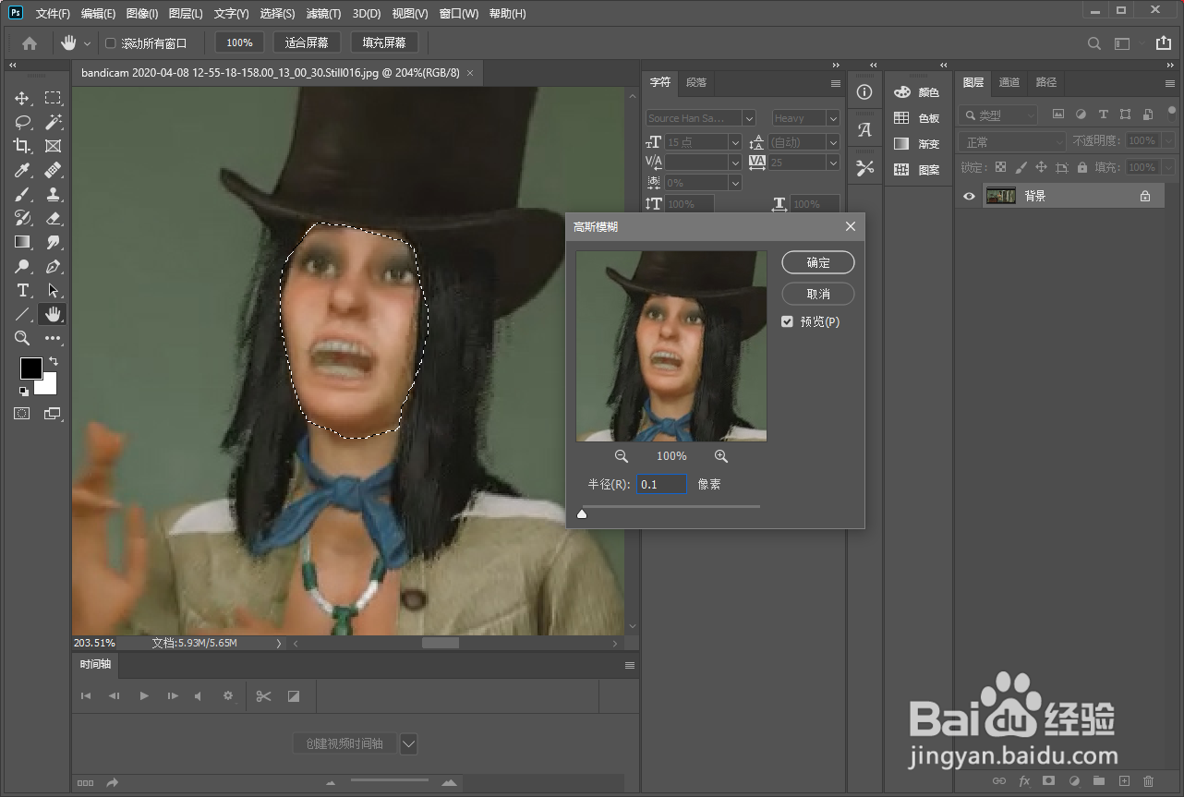The width and height of the screenshot is (1184, 797).
Task: Select the Spot Healing Brush tool
Action: [54, 170]
